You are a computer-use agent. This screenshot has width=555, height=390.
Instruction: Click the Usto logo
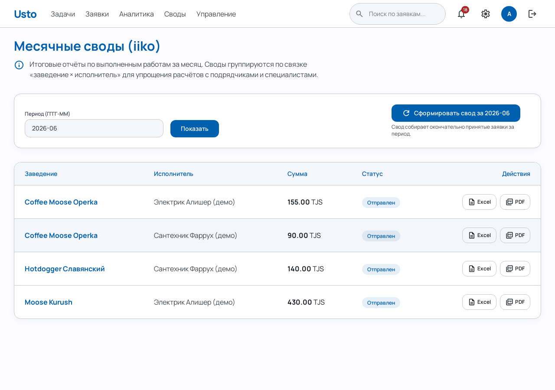pyautogui.click(x=25, y=14)
